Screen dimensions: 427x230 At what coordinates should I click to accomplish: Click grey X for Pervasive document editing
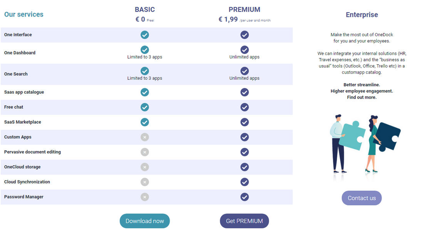tap(145, 152)
